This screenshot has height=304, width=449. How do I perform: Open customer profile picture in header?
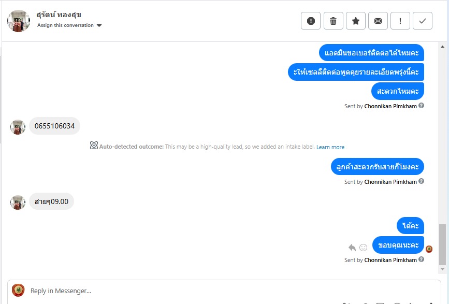pyautogui.click(x=19, y=21)
